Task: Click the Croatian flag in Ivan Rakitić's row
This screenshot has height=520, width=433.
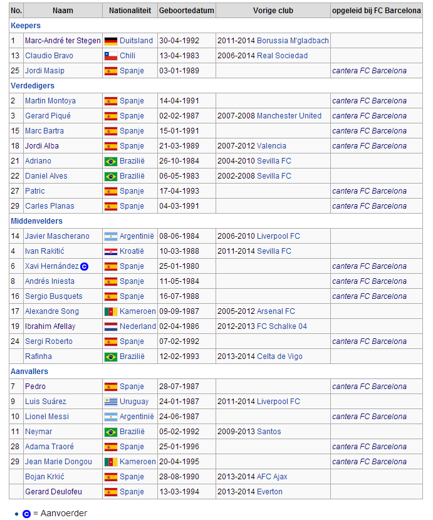Action: coord(111,252)
